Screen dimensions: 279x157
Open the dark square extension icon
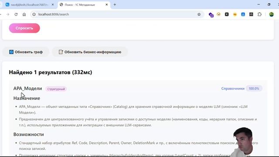(x=251, y=14)
